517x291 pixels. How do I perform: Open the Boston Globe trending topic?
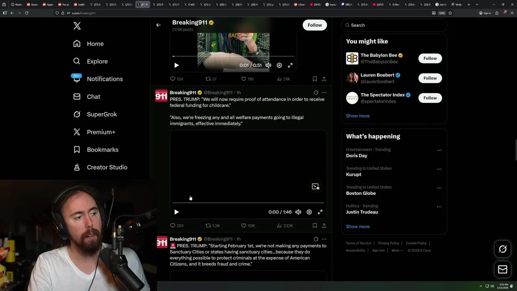(361, 193)
